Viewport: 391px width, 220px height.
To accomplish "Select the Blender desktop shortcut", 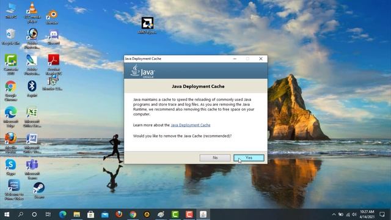I will [x=52, y=16].
